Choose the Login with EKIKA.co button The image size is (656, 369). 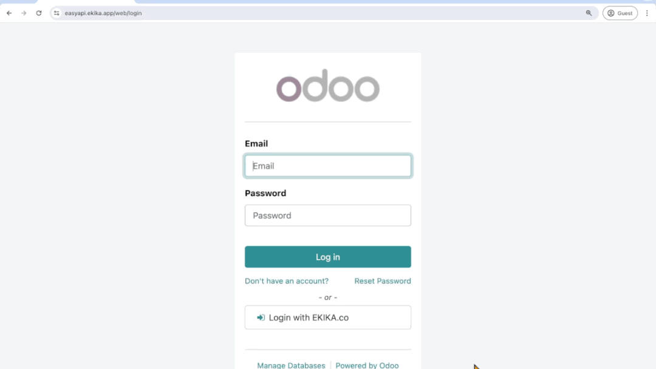pyautogui.click(x=328, y=317)
